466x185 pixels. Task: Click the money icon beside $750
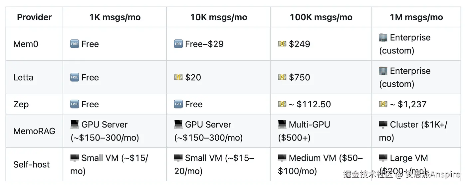(282, 77)
